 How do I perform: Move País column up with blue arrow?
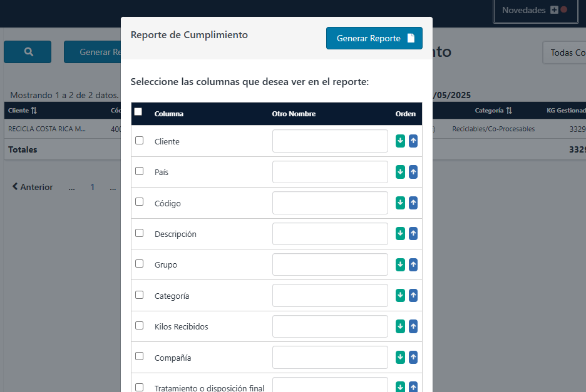pyautogui.click(x=413, y=172)
